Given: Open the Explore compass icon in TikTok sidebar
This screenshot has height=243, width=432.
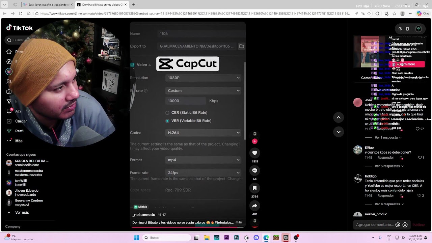Looking at the screenshot, I should tap(9, 62).
